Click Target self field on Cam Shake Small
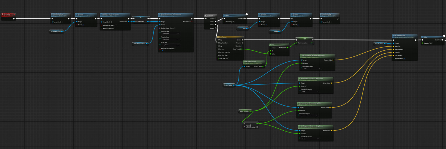This screenshot has width=446, height=149. 60,22
